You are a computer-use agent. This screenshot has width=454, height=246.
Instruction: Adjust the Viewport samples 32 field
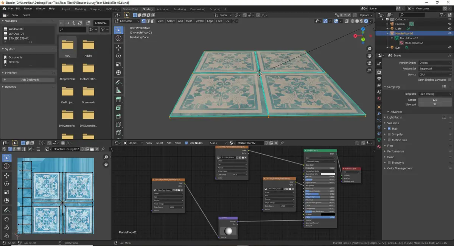click(x=435, y=104)
